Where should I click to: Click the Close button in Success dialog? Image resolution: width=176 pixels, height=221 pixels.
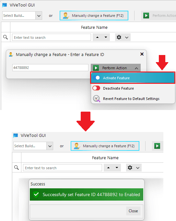point(133,211)
